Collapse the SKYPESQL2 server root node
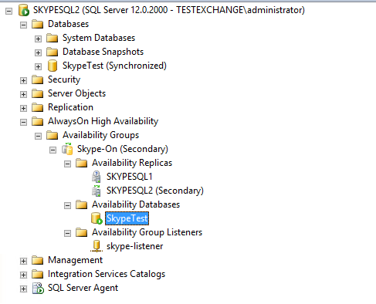 pos(8,11)
